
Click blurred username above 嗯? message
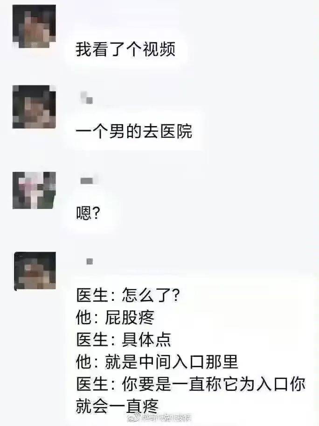click(87, 180)
